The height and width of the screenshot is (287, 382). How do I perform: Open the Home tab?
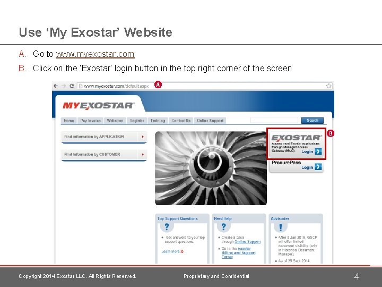pyautogui.click(x=68, y=121)
